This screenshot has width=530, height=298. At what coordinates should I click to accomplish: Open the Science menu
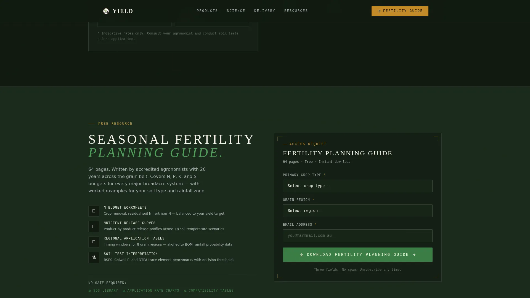coord(236,11)
